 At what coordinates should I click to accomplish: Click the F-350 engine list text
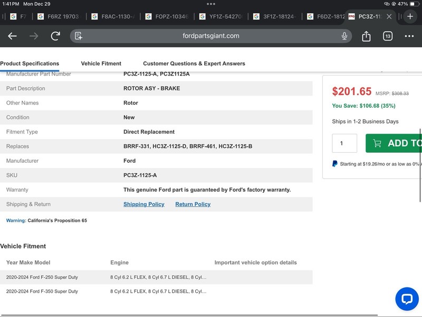(158, 292)
